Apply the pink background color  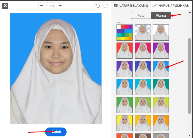[143, 51]
